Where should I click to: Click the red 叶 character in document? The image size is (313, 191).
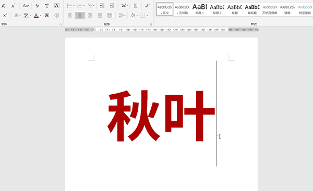coord(190,116)
